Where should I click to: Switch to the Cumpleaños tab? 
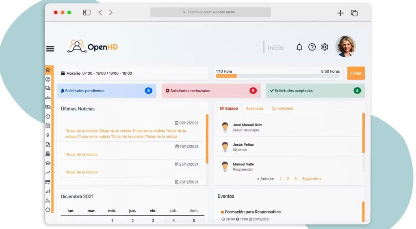click(x=282, y=108)
